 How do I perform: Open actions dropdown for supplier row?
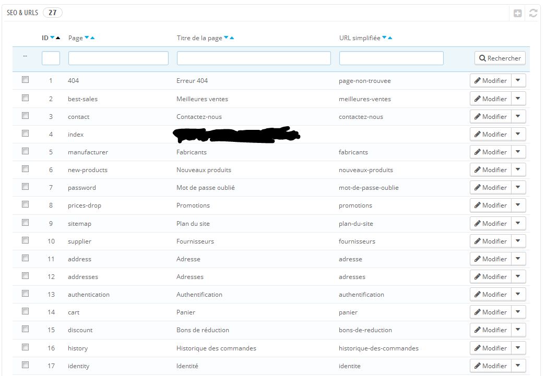click(518, 241)
